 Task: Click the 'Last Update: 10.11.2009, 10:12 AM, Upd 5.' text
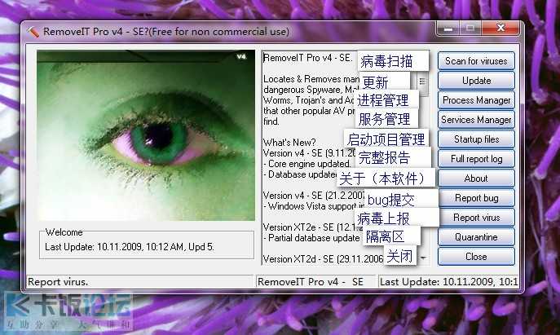pyautogui.click(x=130, y=247)
